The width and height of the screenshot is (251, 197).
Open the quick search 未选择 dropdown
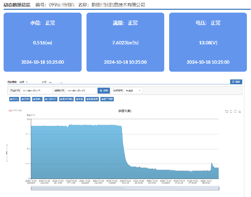[x=133, y=91]
